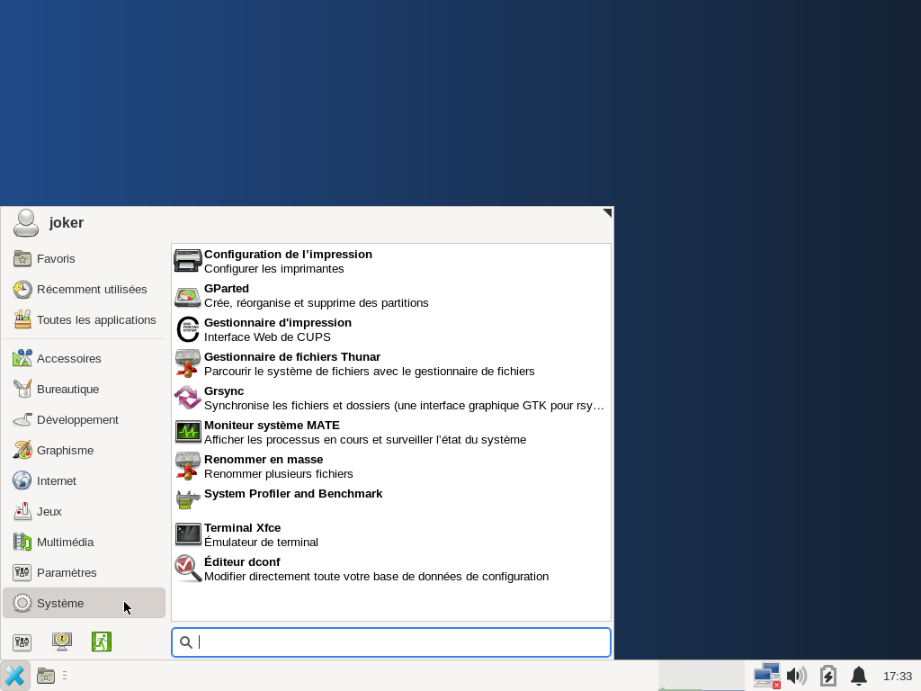Launch Grsync via its sync icon
Viewport: 921px width, 691px height.
coord(187,398)
